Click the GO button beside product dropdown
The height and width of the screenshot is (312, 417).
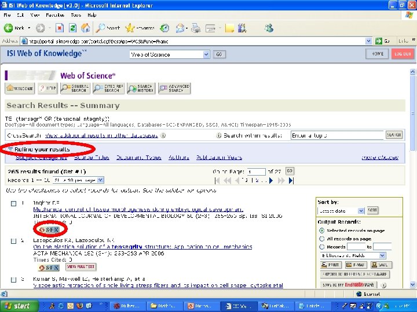[x=219, y=54]
